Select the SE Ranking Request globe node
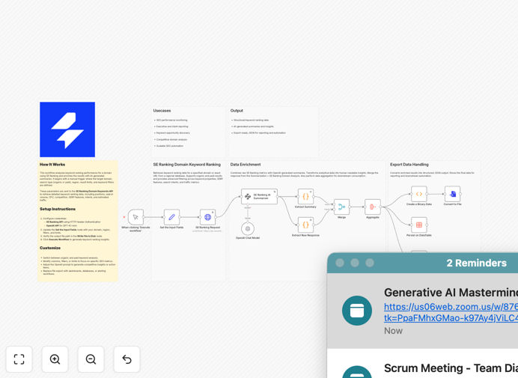 [x=208, y=217]
